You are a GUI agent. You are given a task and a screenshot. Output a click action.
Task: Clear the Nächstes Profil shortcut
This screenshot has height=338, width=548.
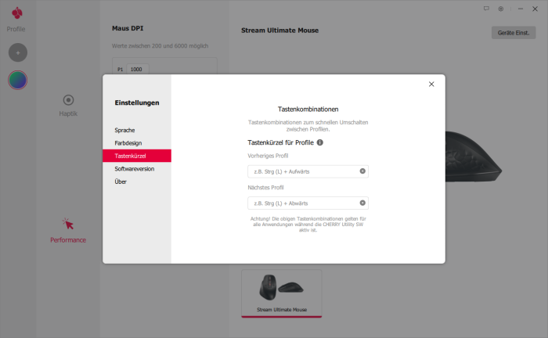click(x=362, y=203)
